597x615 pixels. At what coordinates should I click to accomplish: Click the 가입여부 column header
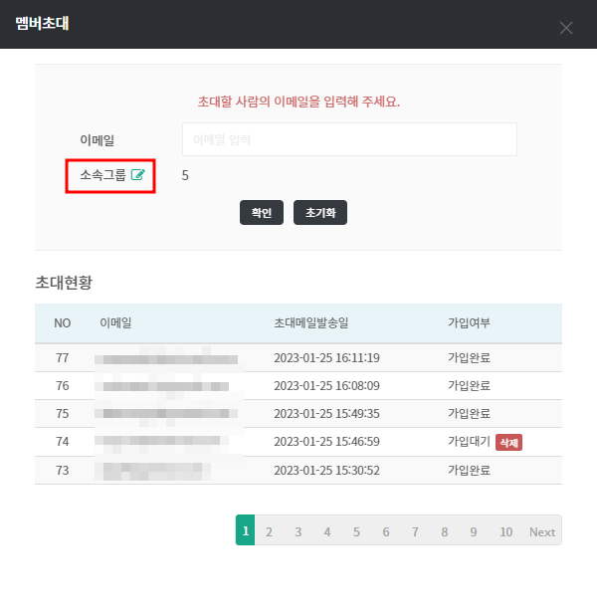[469, 323]
